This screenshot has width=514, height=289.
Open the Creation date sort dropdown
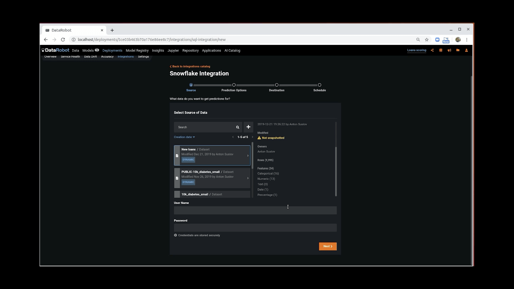click(x=184, y=137)
